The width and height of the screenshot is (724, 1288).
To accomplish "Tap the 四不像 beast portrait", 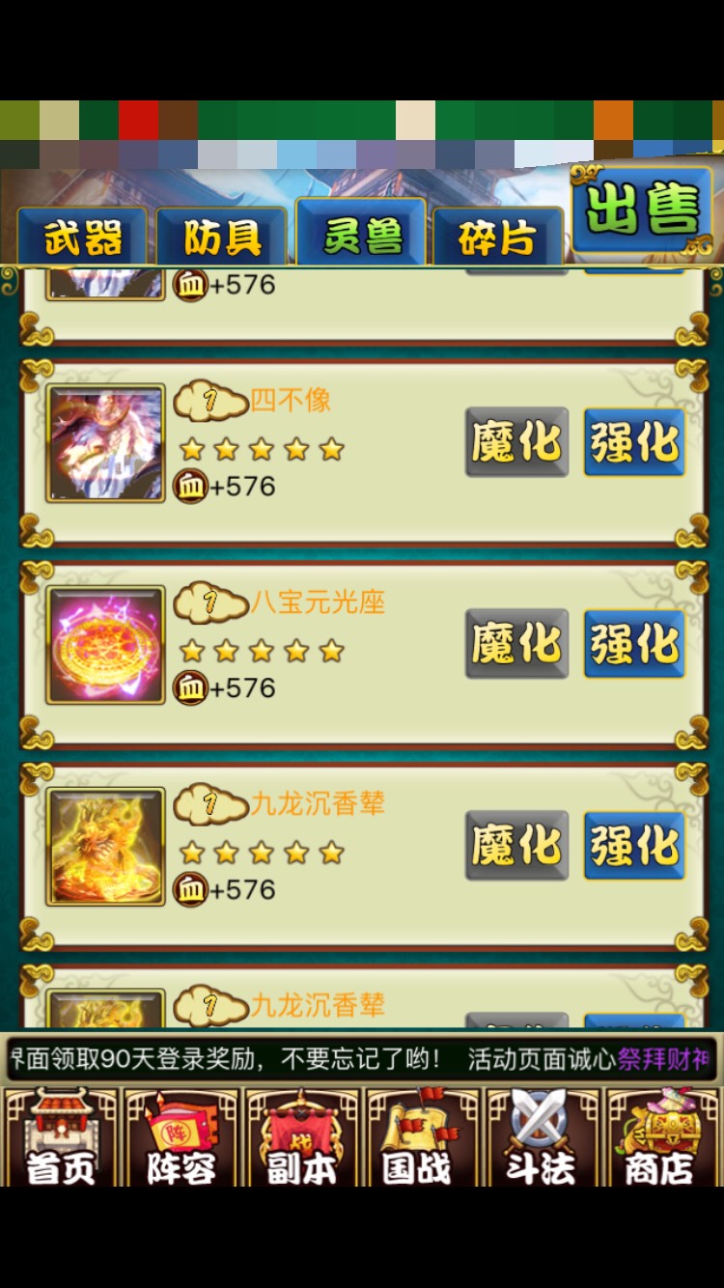I will pyautogui.click(x=105, y=444).
